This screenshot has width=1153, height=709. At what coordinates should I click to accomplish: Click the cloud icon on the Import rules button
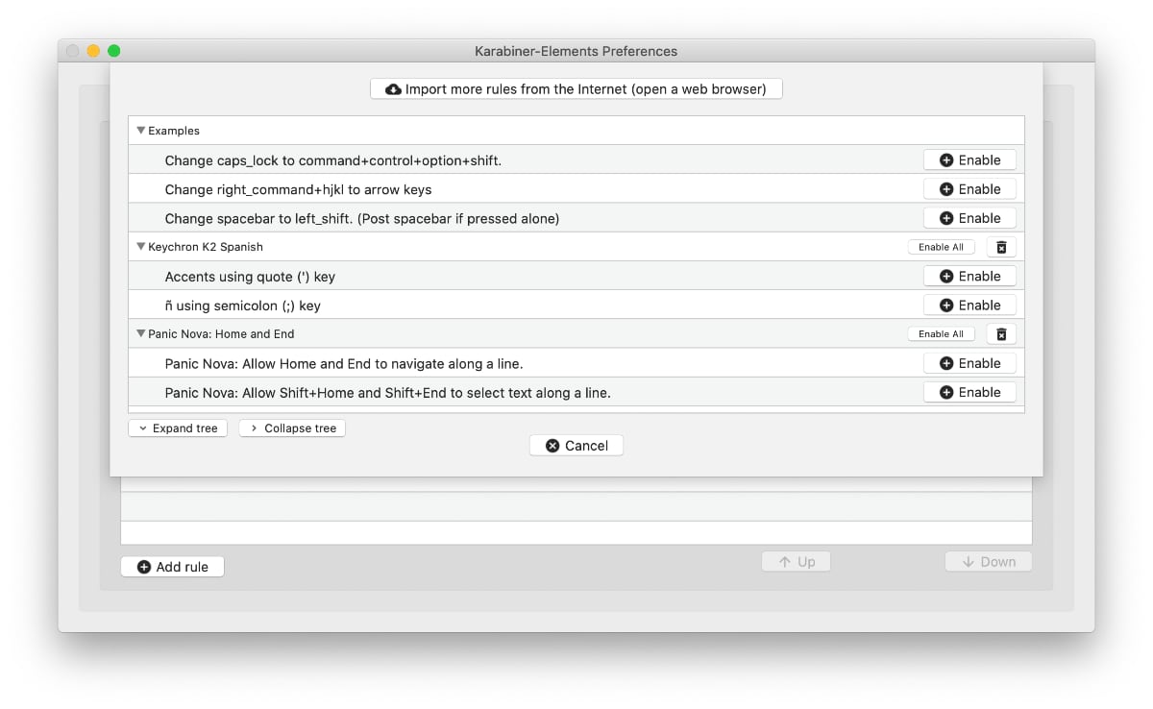click(x=393, y=89)
